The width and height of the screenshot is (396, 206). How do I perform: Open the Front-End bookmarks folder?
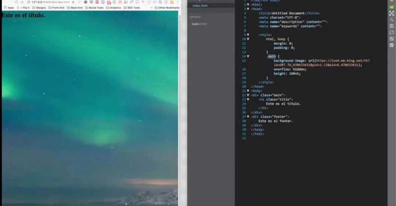click(x=56, y=8)
